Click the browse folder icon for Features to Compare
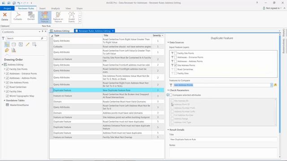This screenshot has width=287, height=161. [x=275, y=85]
